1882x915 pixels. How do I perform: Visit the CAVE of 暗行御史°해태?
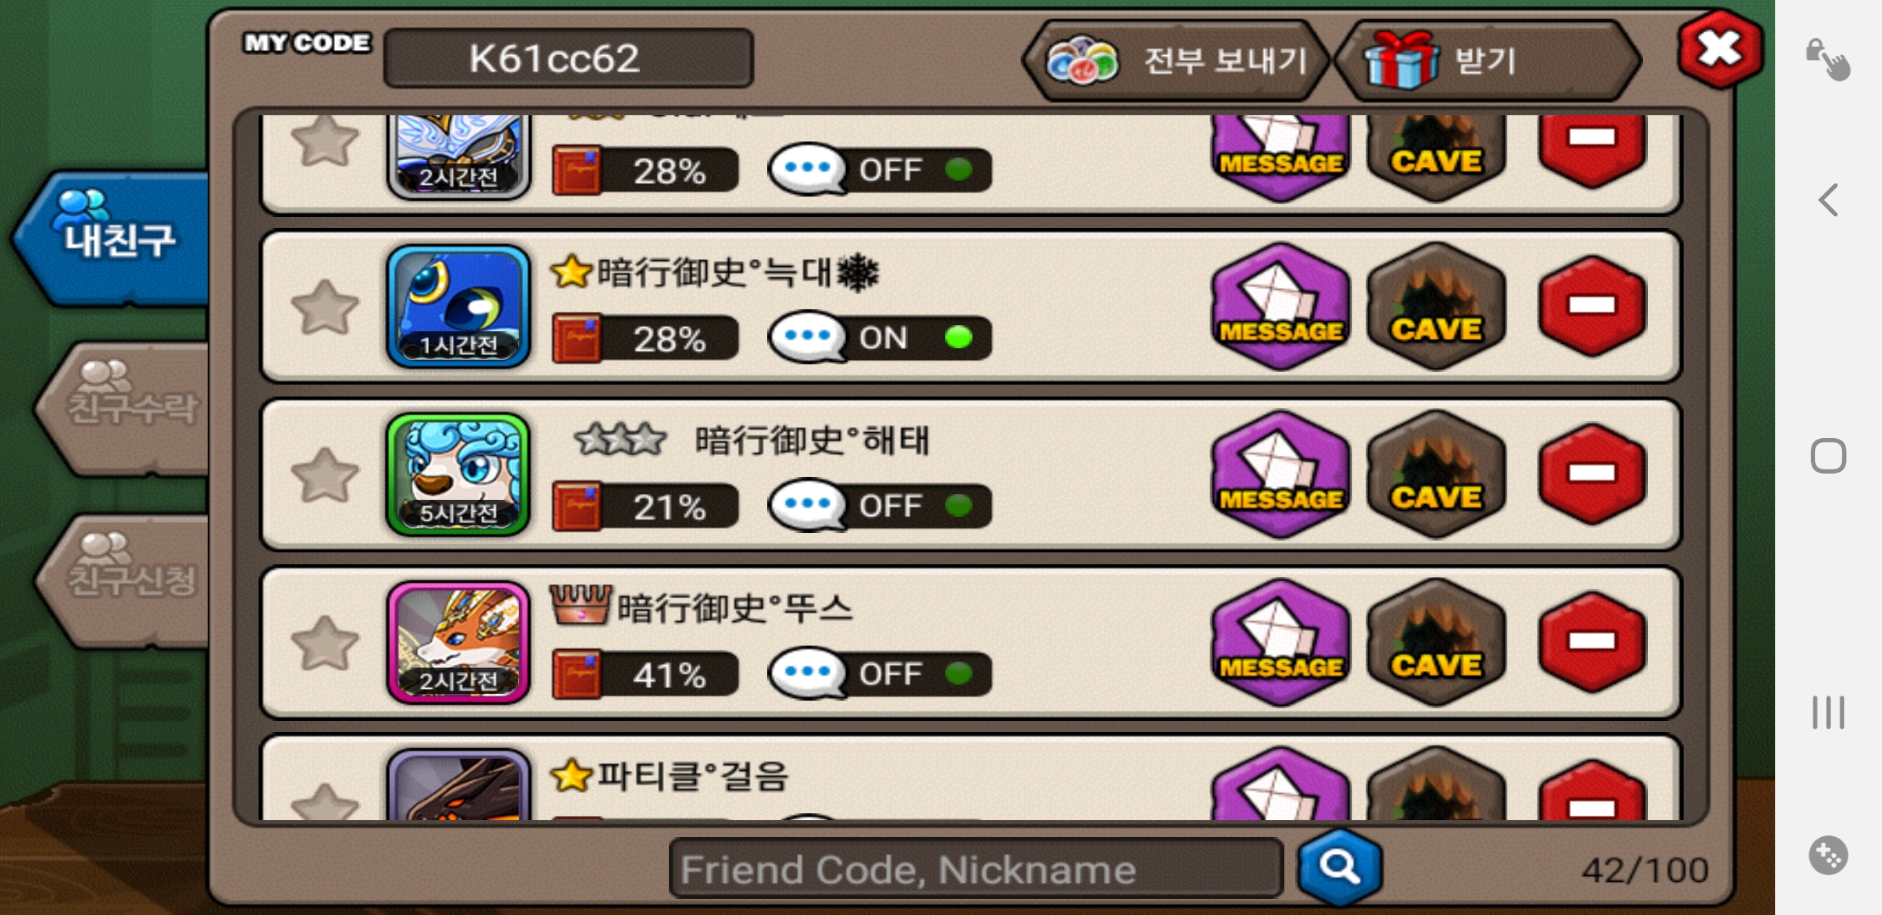1436,474
